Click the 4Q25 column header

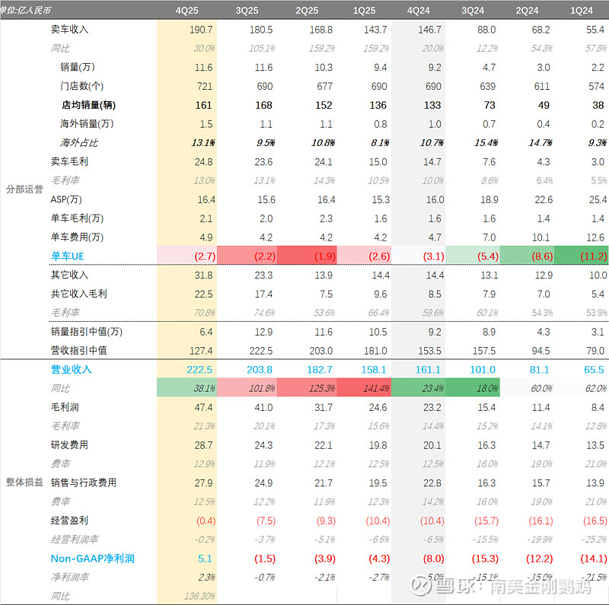[x=187, y=11]
